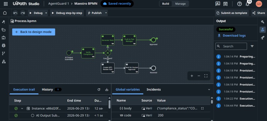Screen dimensions: 267x121
Task: Select the Compliant? gateway diamond
Action: pos(108,53)
